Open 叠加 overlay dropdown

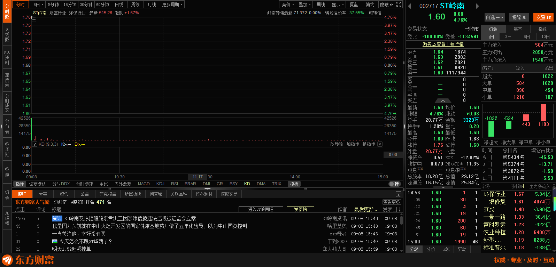pyautogui.click(x=304, y=5)
